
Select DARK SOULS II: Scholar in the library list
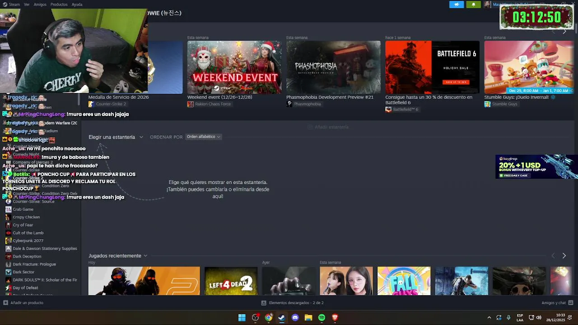(45, 280)
